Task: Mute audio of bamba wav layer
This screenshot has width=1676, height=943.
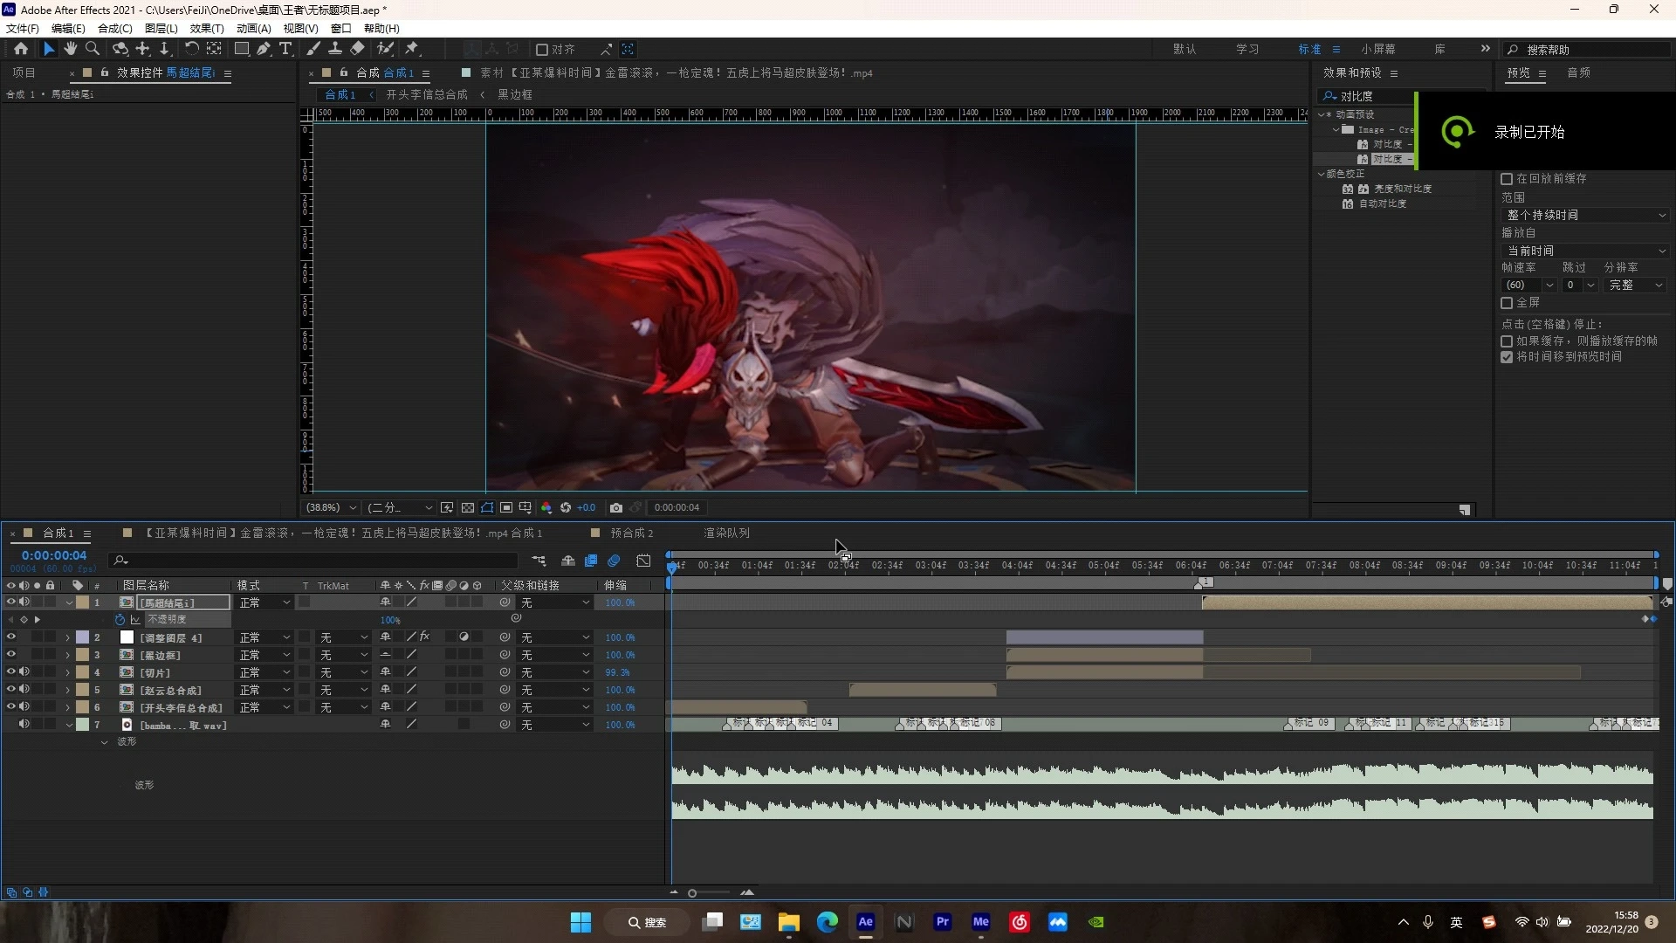Action: click(x=24, y=724)
